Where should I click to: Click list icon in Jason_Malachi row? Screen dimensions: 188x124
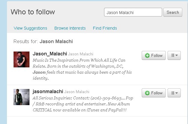click(x=173, y=55)
